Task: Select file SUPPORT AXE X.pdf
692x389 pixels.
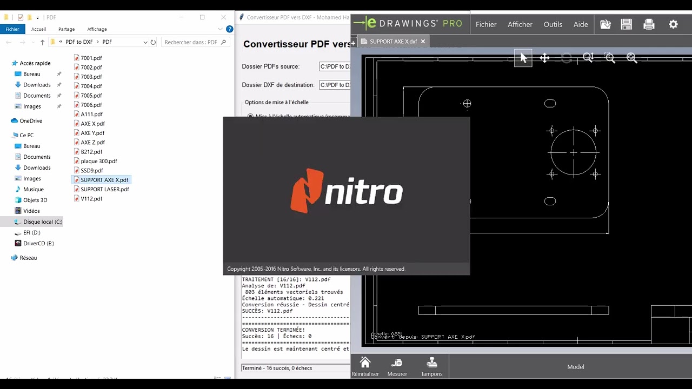Action: 101,180
